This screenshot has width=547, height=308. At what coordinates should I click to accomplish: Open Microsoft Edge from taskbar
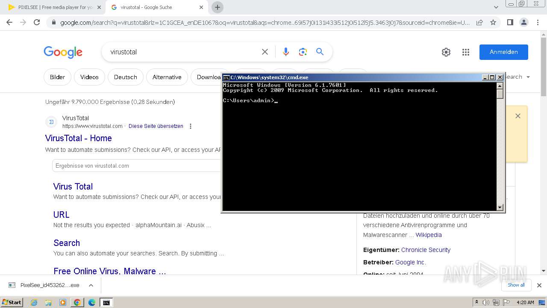tap(92, 302)
